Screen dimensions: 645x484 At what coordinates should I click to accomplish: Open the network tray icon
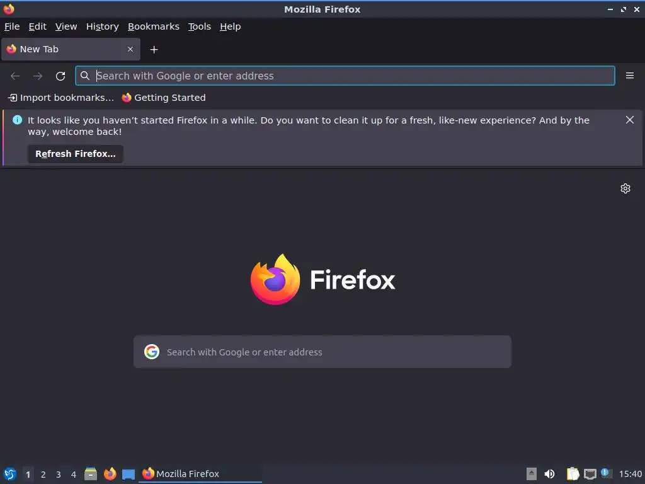point(590,474)
